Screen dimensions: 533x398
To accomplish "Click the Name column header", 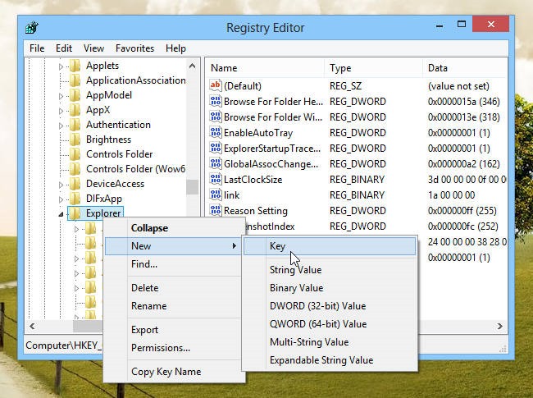I will [265, 68].
